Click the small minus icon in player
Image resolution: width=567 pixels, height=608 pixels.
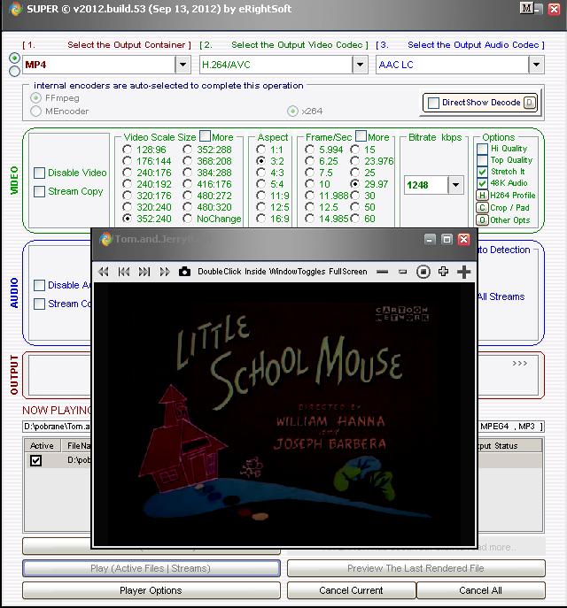click(x=403, y=272)
